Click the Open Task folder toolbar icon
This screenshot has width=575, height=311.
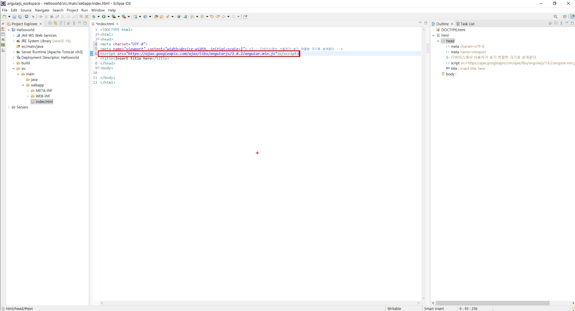[162, 17]
